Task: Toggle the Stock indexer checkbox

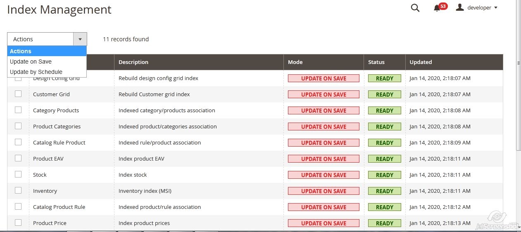Action: [18, 174]
